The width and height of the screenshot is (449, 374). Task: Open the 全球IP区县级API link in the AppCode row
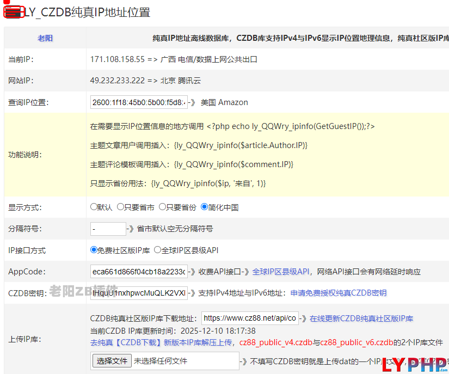coord(281,271)
